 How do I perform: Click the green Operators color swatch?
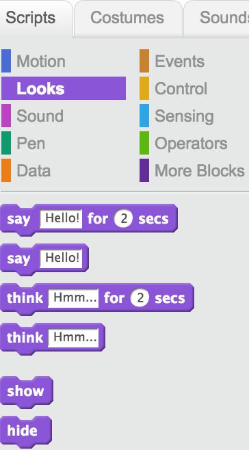coord(144,143)
